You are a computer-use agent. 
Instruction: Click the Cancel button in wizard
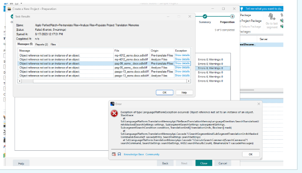coord(223,163)
